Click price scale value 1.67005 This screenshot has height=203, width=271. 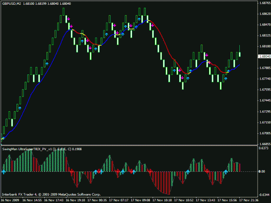pos(265,133)
